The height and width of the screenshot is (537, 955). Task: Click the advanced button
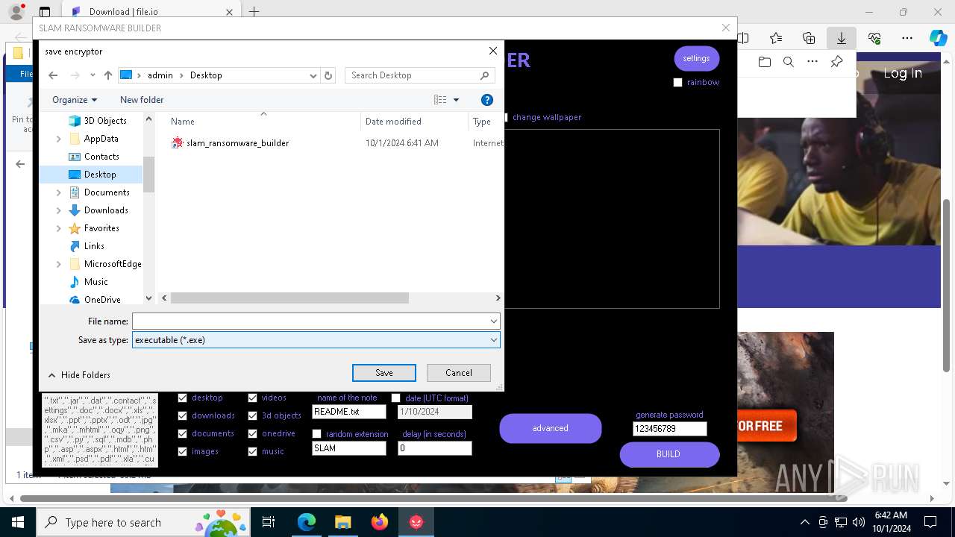551,428
